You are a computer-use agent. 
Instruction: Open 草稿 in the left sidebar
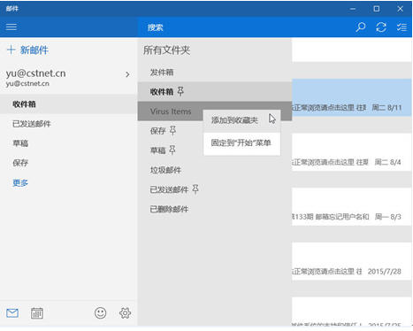[69, 143]
